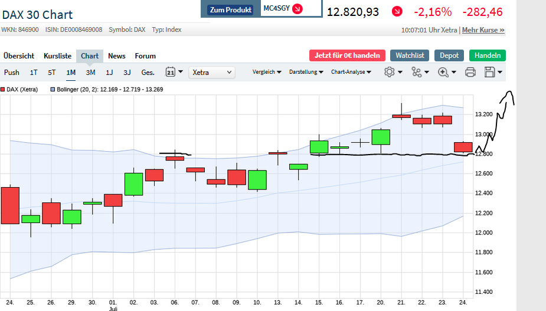Viewport: 546px width, 311px height.
Task: Expand arrow next to settings gear
Action: click(x=400, y=72)
